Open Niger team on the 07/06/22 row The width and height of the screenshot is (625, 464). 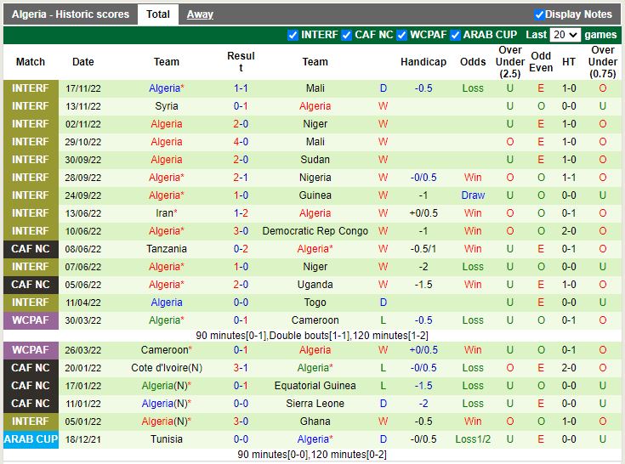point(315,267)
